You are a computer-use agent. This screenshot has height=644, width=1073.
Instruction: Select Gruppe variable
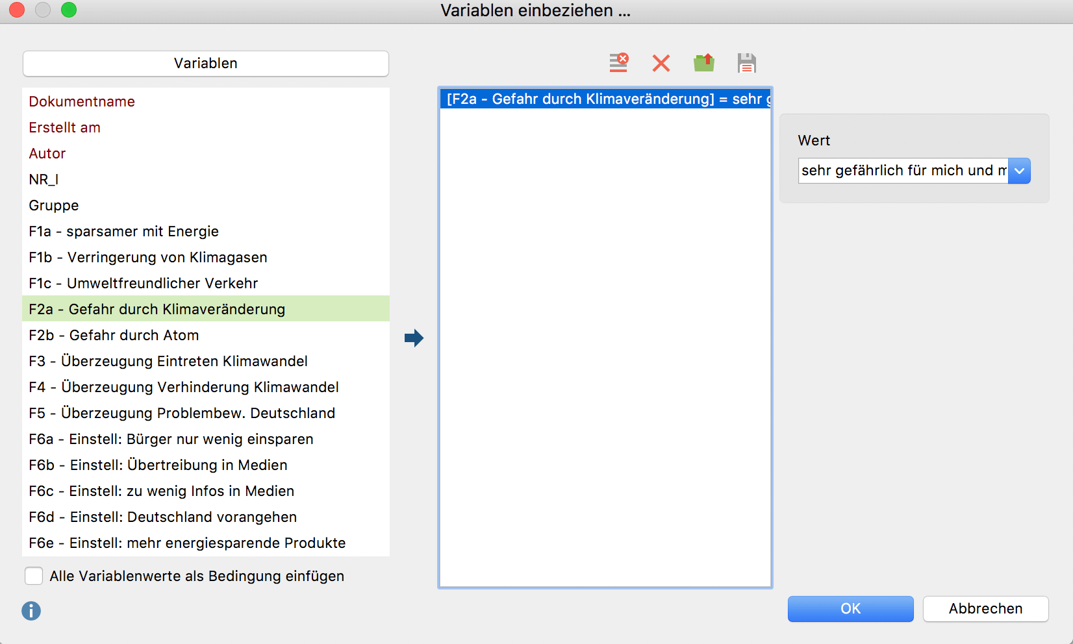tap(206, 205)
